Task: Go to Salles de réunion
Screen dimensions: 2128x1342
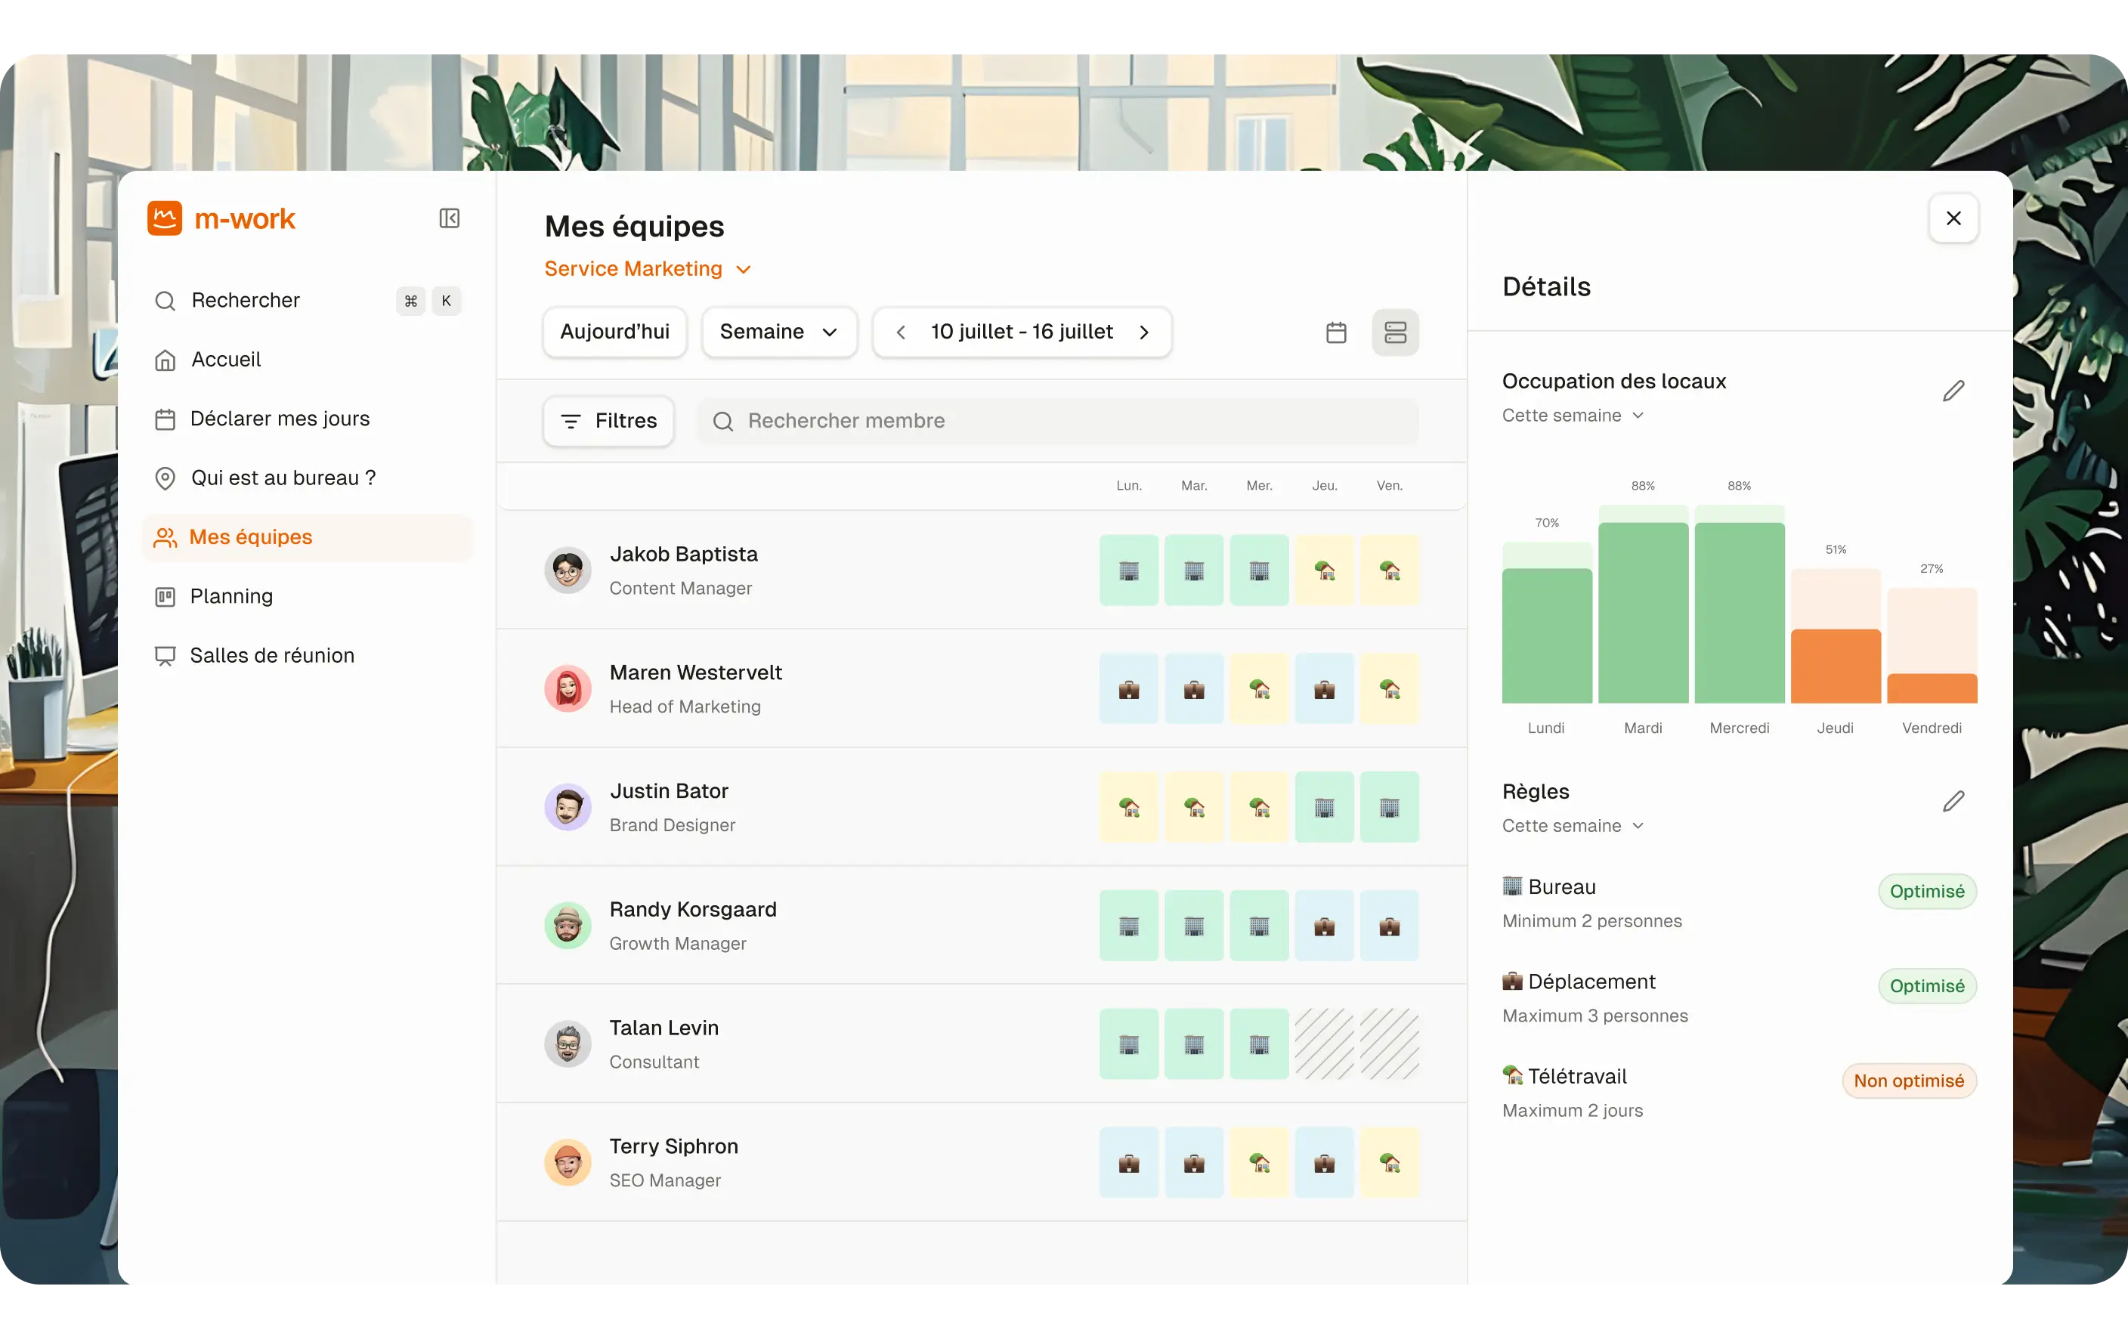Action: pyautogui.click(x=271, y=656)
